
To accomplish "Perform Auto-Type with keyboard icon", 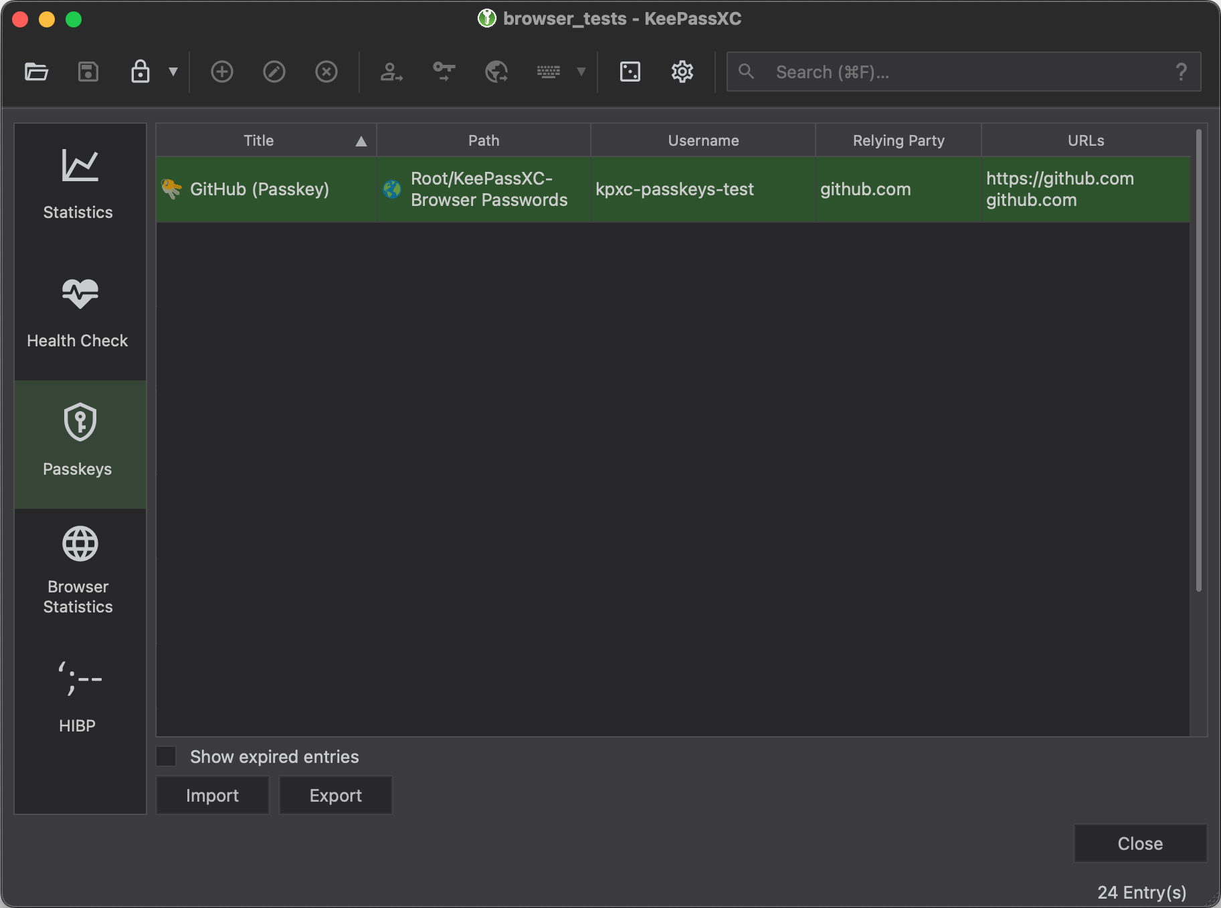I will (x=549, y=72).
